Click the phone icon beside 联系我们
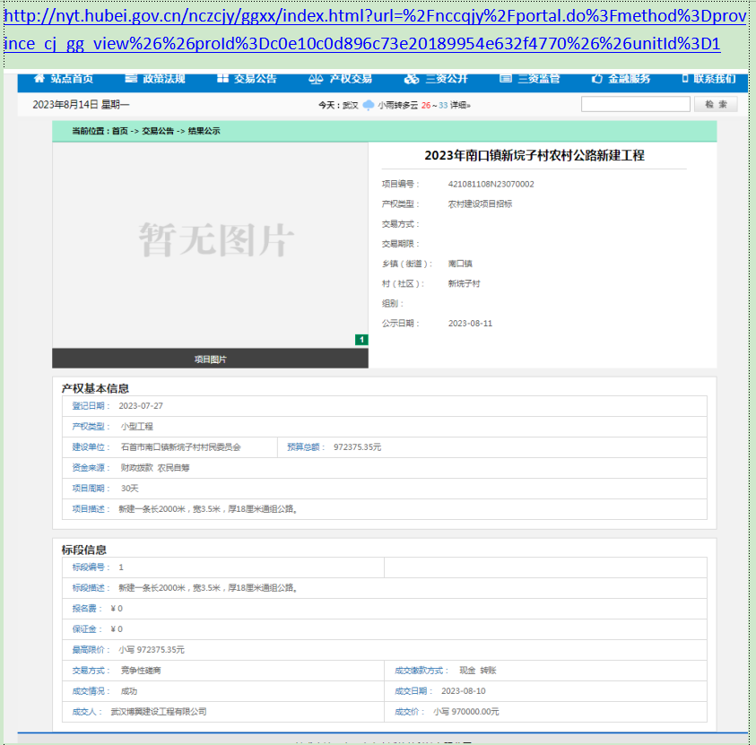This screenshot has width=756, height=745. point(685,80)
